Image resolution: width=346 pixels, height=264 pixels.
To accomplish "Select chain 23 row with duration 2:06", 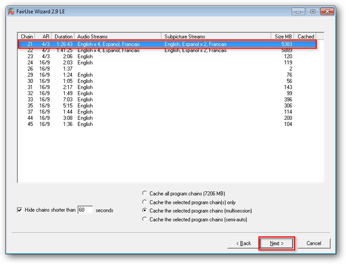I will point(167,56).
